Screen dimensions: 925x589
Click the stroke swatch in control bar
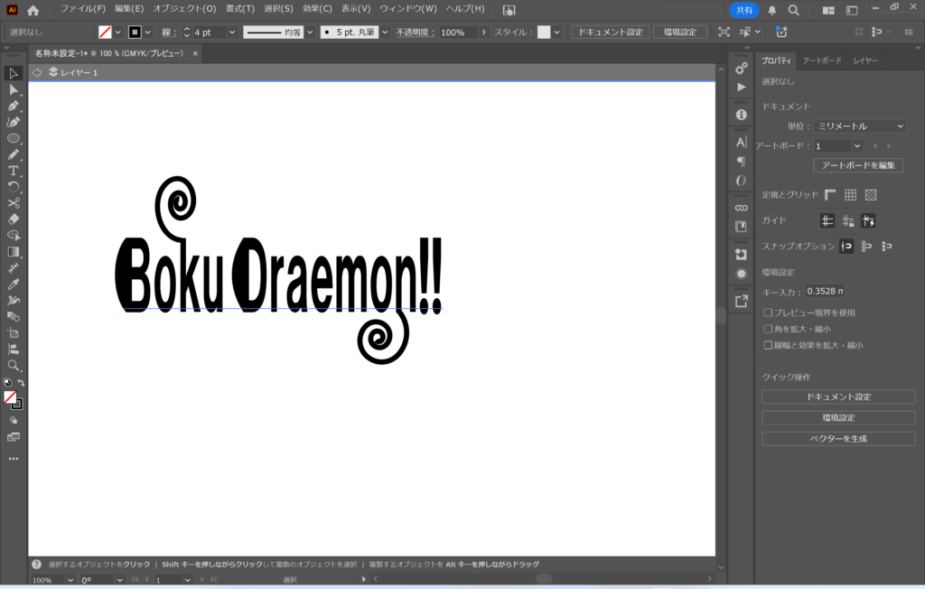(x=135, y=33)
